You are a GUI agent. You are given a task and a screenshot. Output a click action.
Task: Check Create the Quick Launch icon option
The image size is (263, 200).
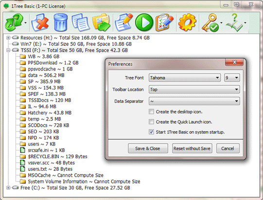tap(151, 122)
